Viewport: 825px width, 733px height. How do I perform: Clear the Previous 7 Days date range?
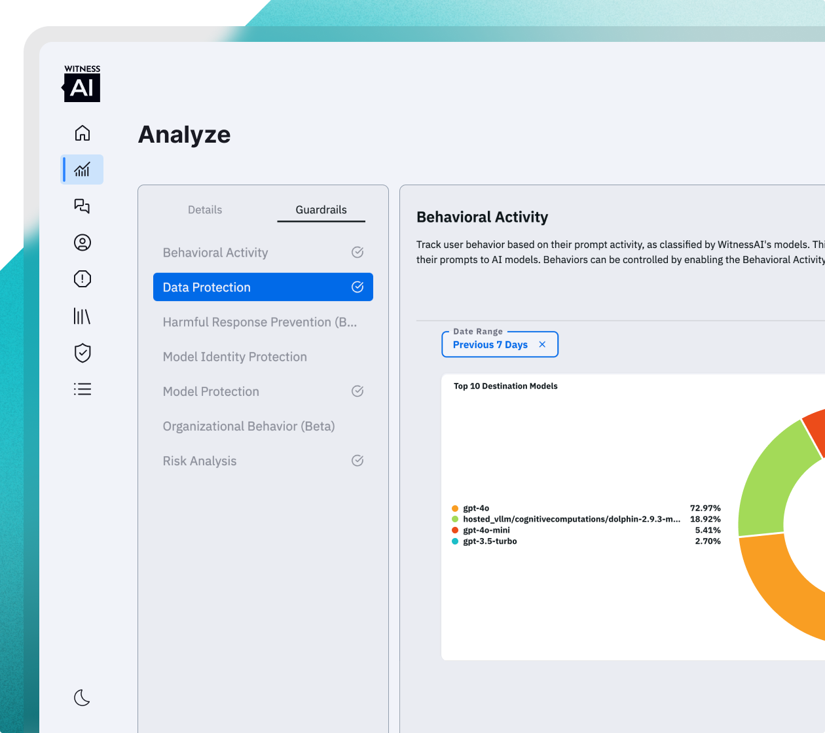(x=542, y=344)
